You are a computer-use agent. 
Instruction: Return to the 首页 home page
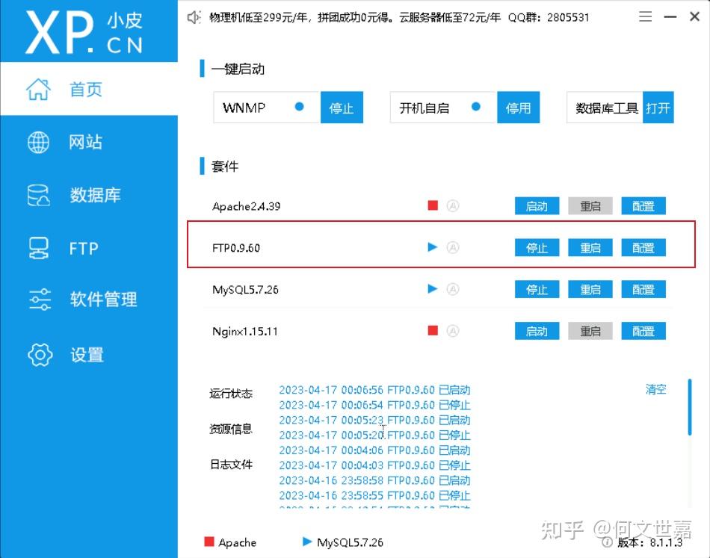(x=85, y=89)
